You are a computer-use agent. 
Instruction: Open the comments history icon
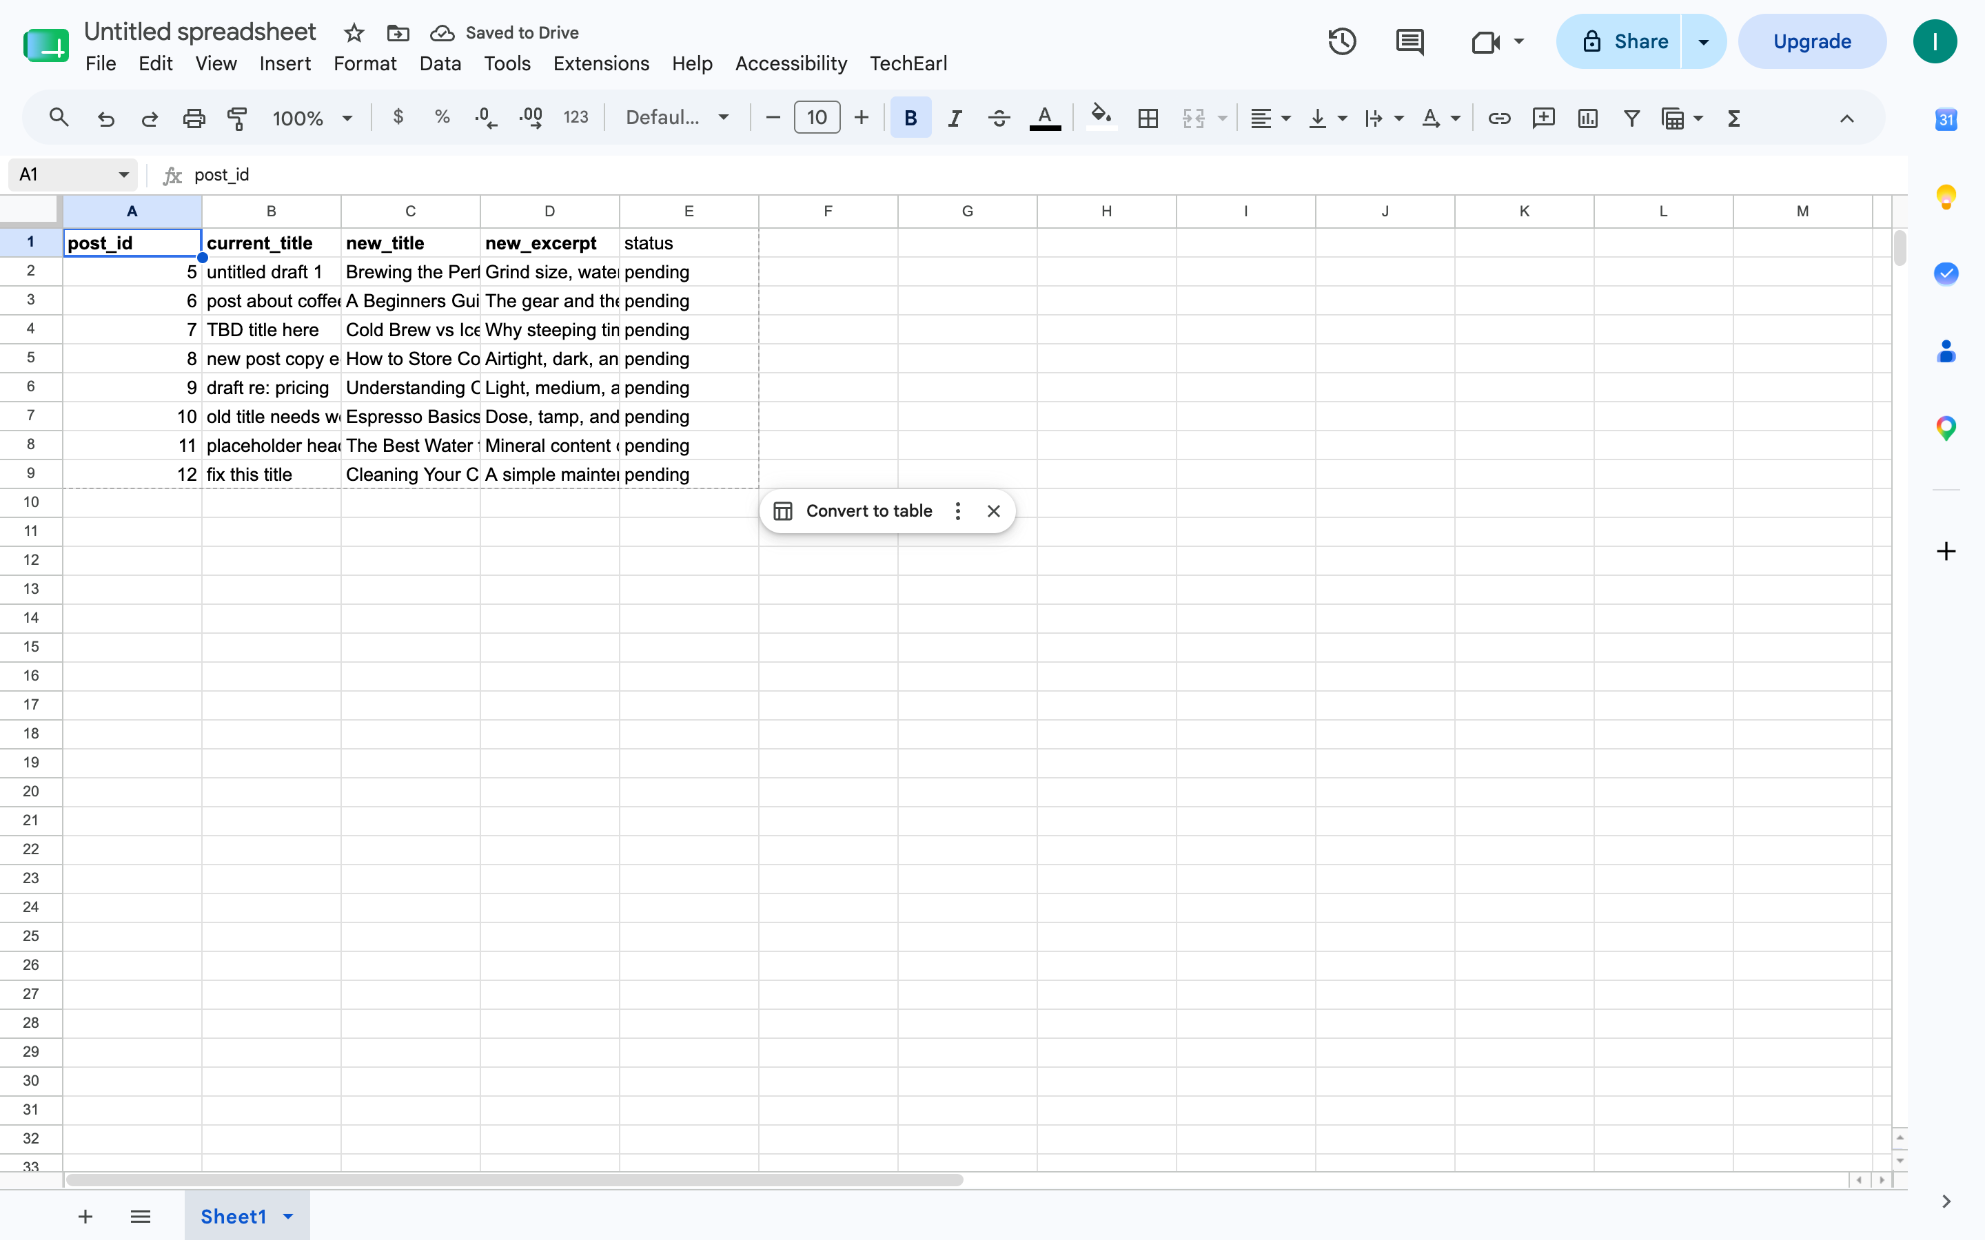[x=1409, y=41]
